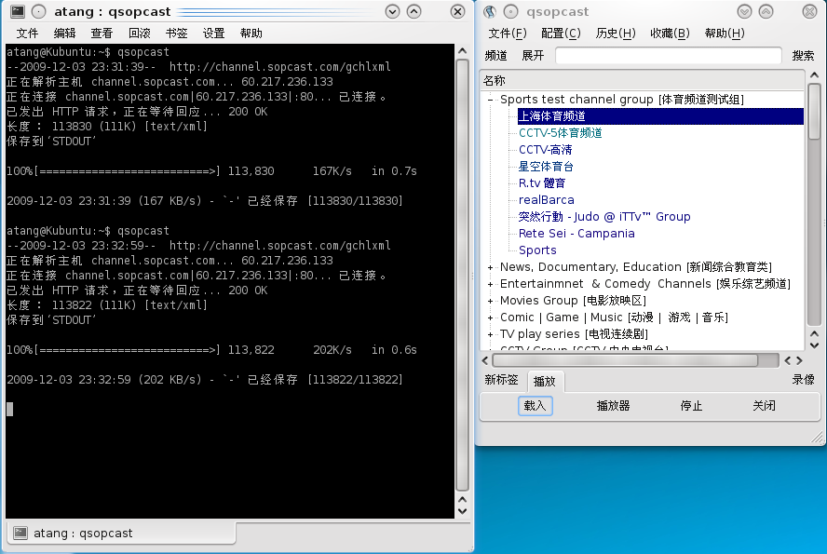Click the 名称 column header
Image resolution: width=827 pixels, height=554 pixels.
[643, 81]
